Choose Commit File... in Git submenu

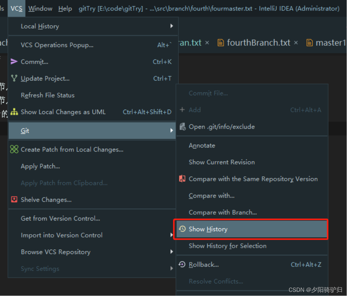[x=252, y=93]
